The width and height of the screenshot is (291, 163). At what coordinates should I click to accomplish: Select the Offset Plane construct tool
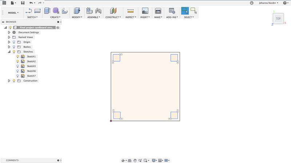pyautogui.click(x=113, y=11)
